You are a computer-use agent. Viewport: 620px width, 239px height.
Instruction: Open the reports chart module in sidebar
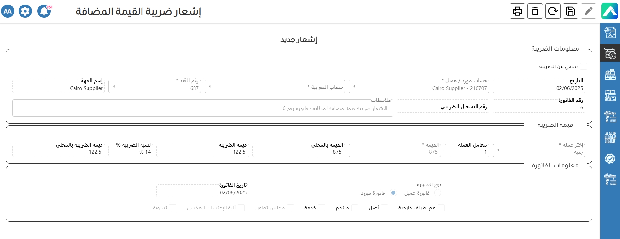click(x=610, y=33)
